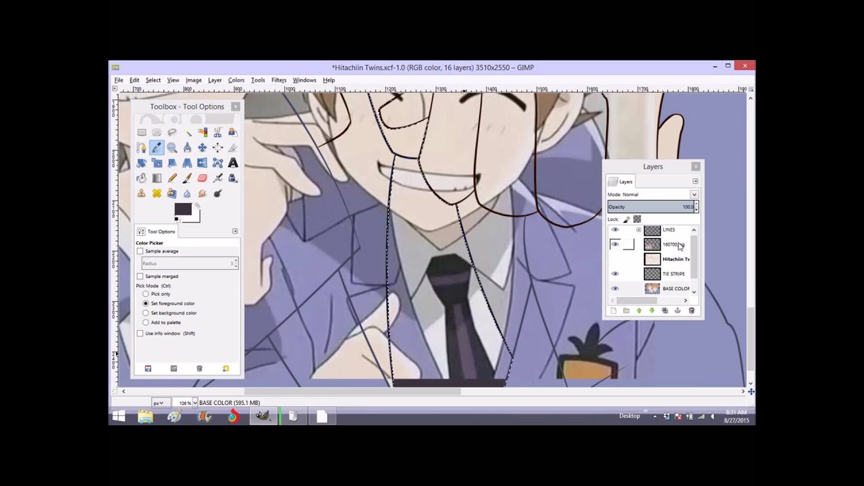Select the Zoom magnifier tool
Screen dimensions: 864x486
click(172, 148)
